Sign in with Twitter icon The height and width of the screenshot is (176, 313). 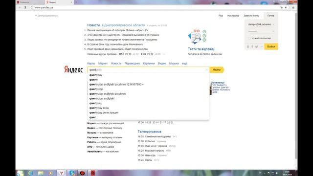pos(256,47)
